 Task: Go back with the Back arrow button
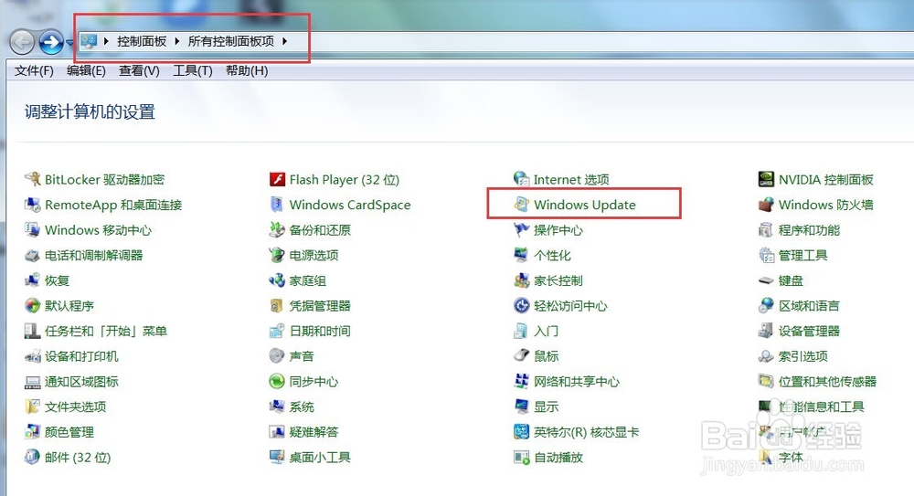click(x=23, y=42)
